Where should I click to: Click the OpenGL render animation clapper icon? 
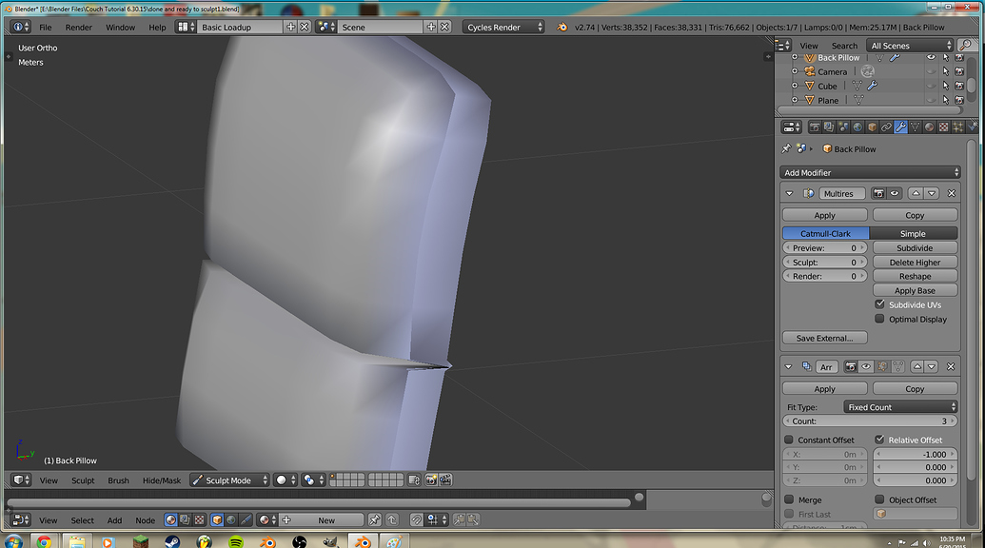coord(445,480)
